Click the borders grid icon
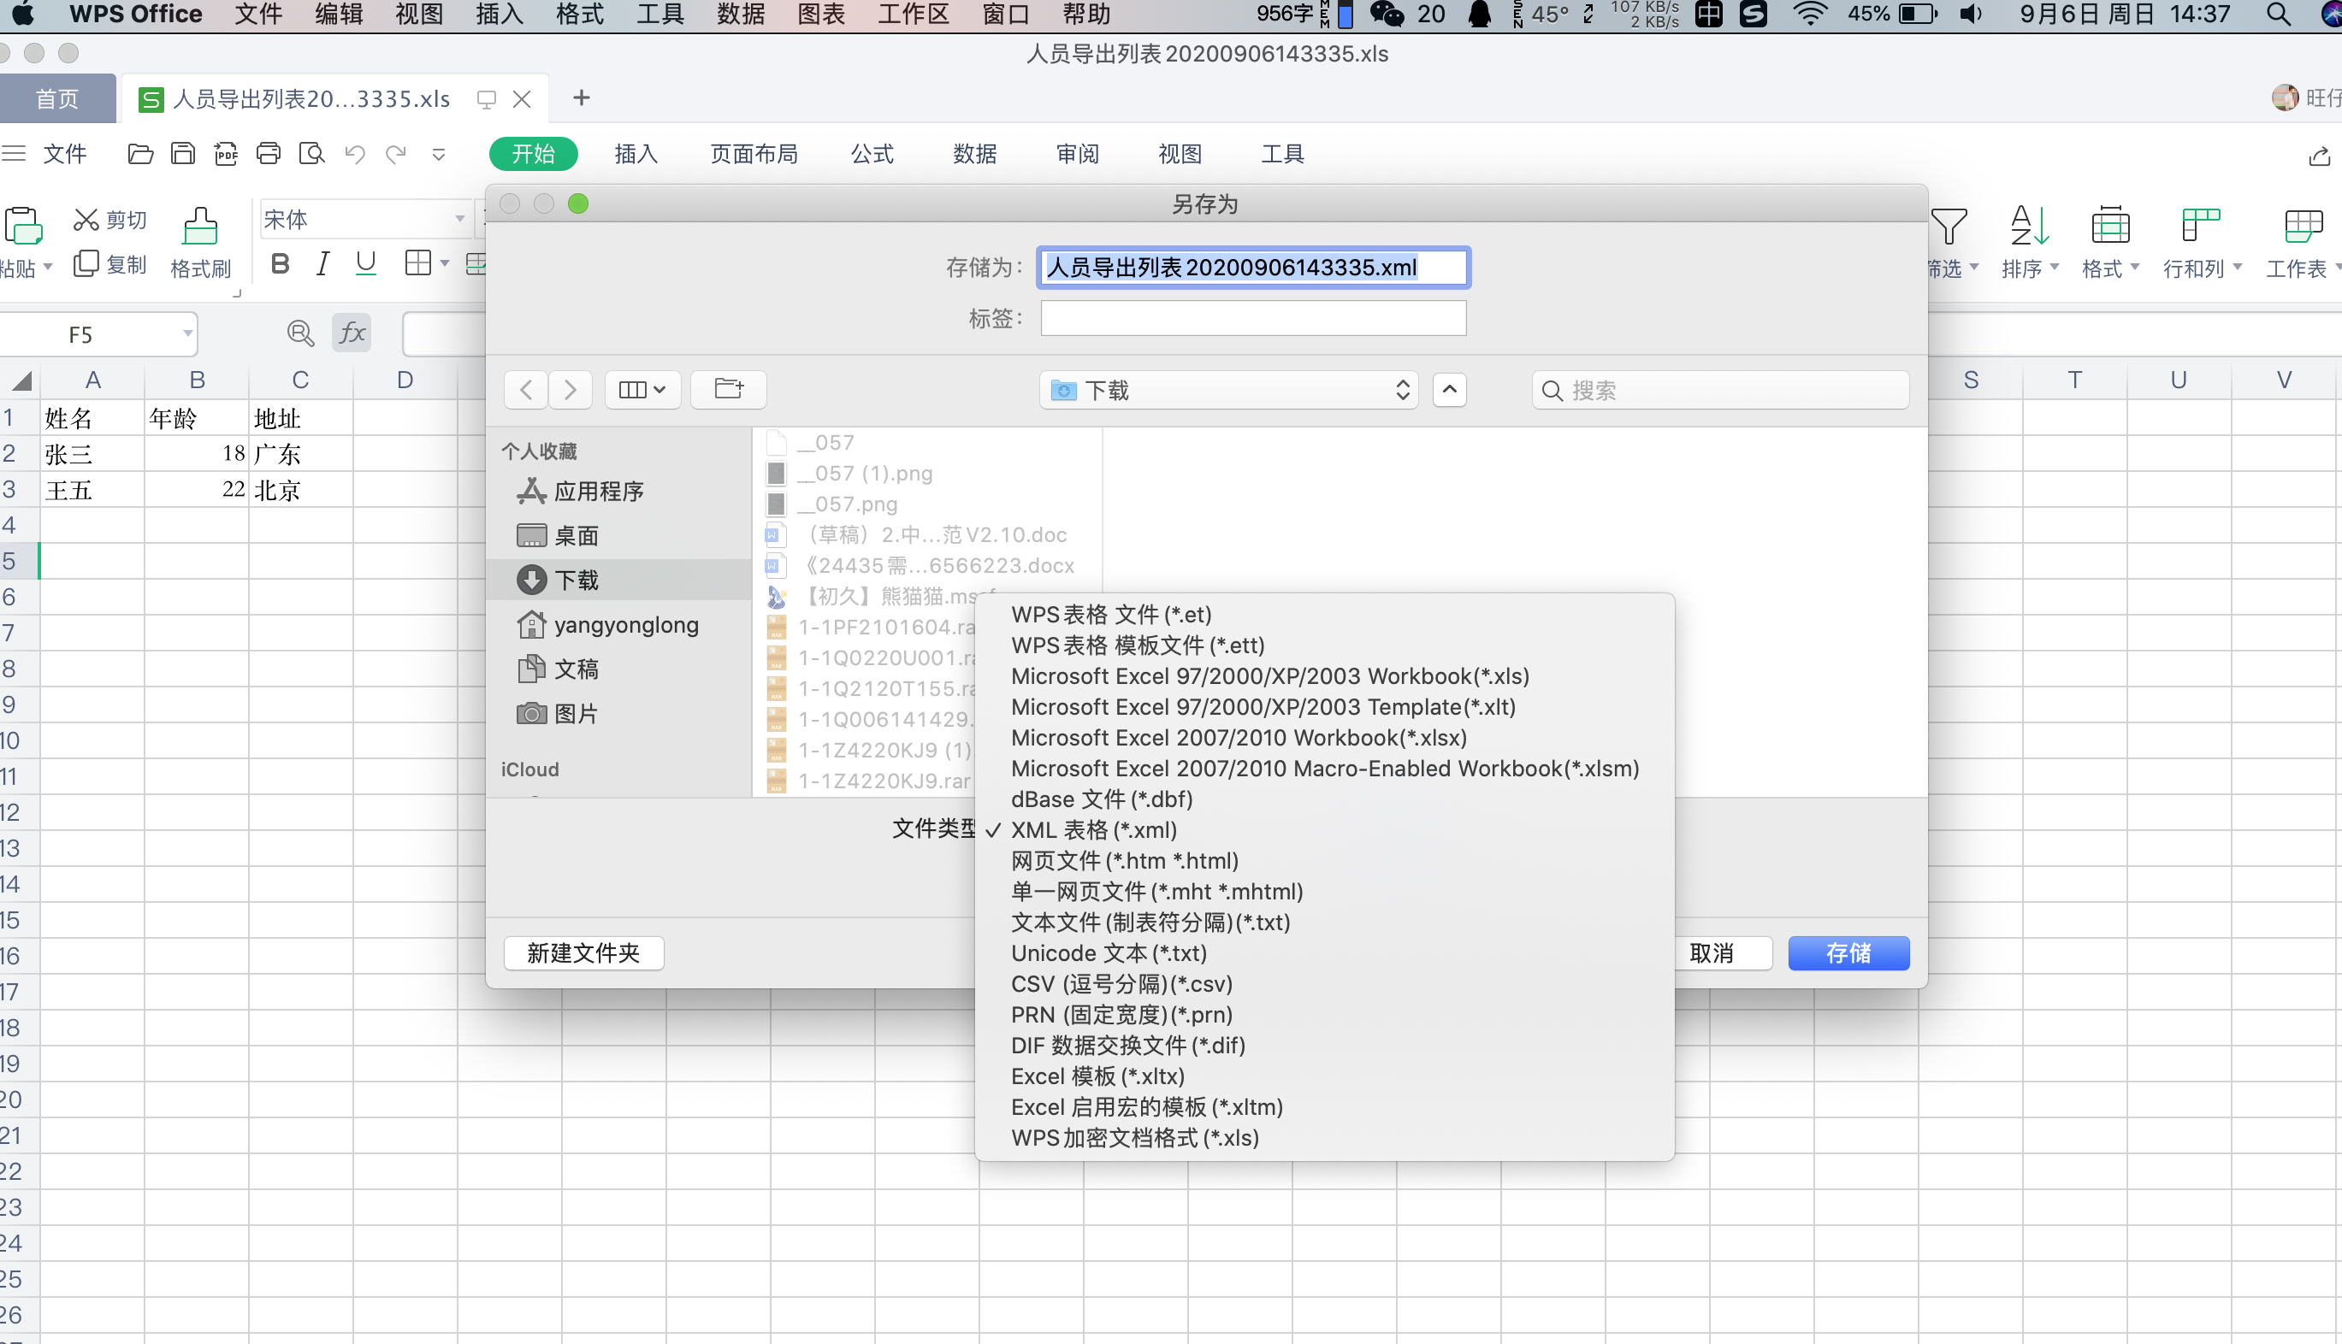Viewport: 2342px width, 1344px height. coord(417,263)
